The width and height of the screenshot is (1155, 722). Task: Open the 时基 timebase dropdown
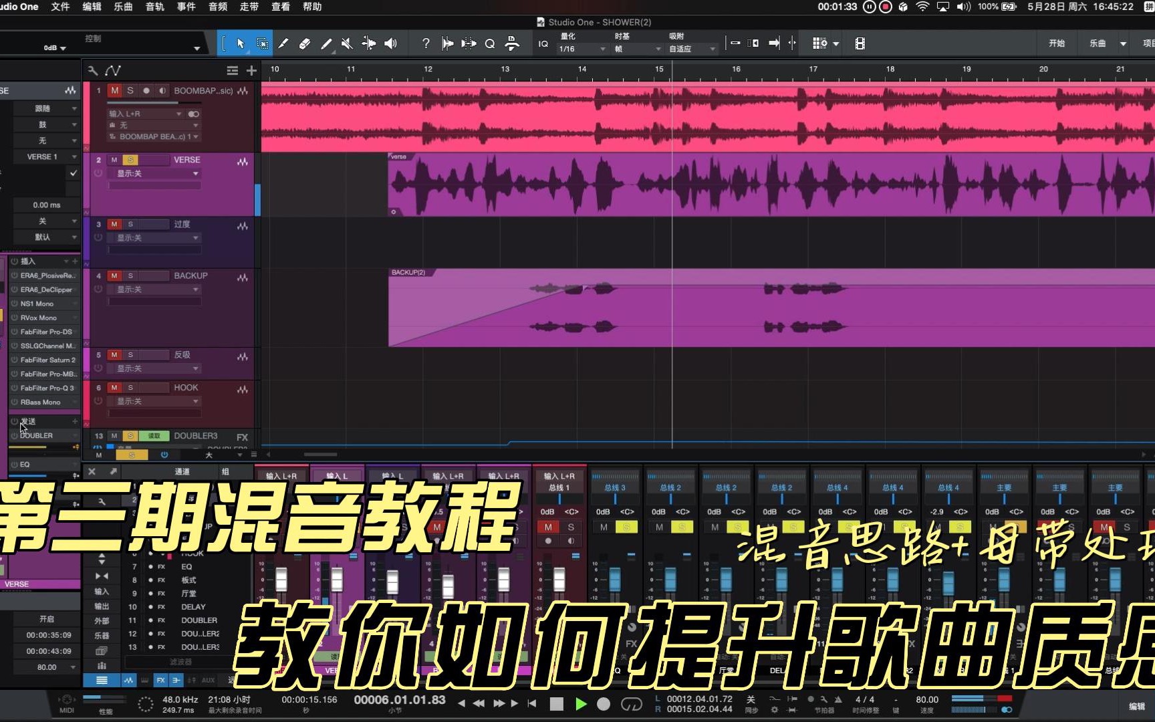[x=637, y=49]
